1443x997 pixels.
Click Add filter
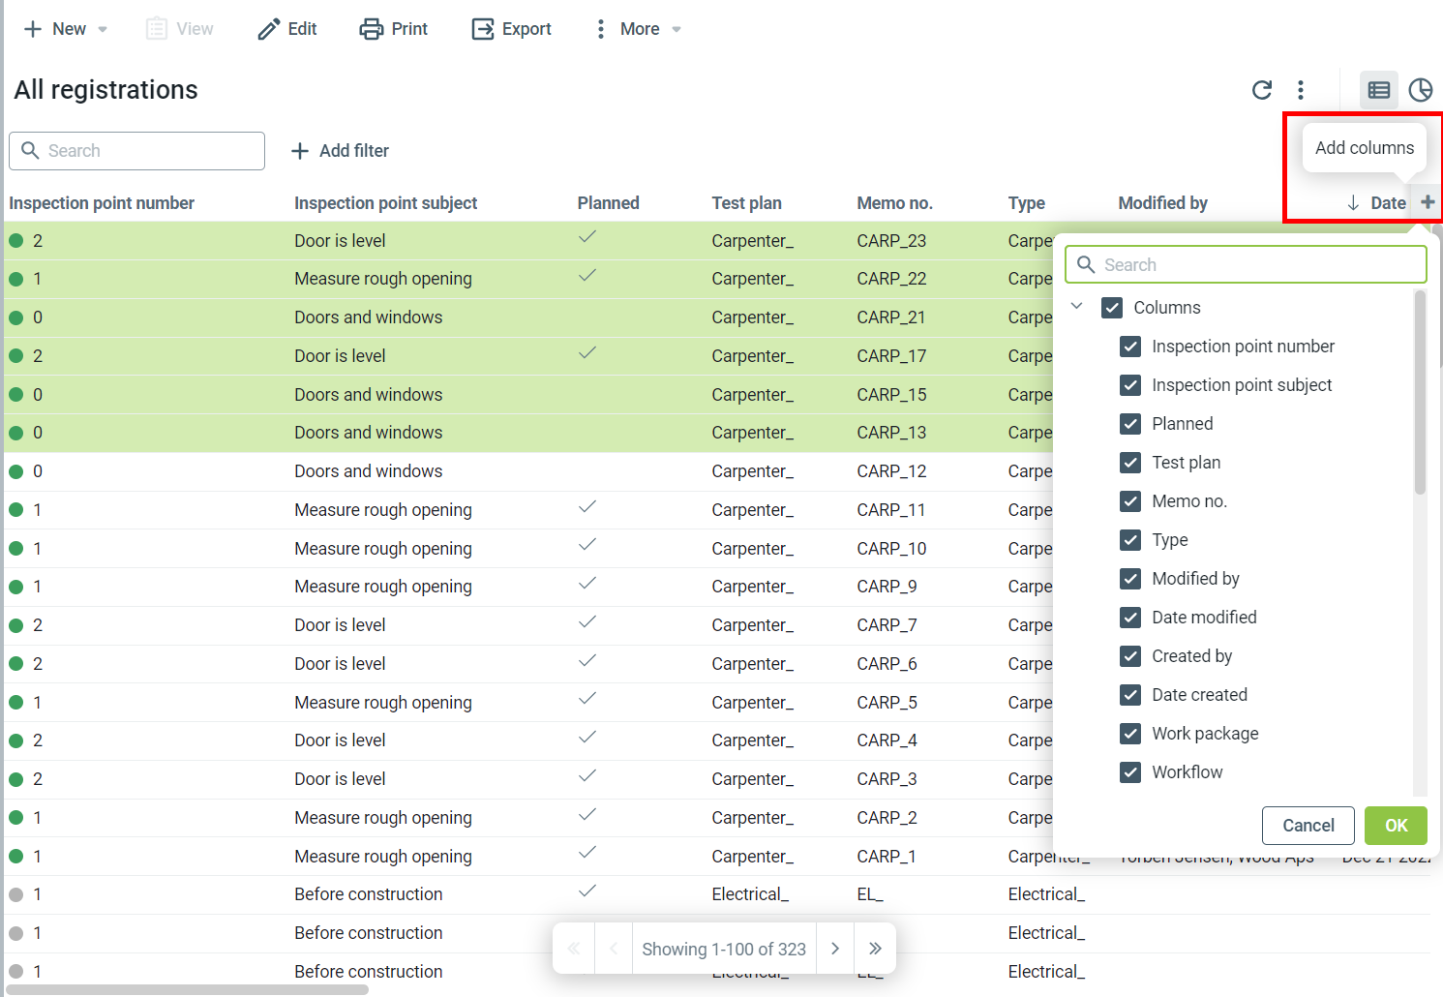coord(341,151)
